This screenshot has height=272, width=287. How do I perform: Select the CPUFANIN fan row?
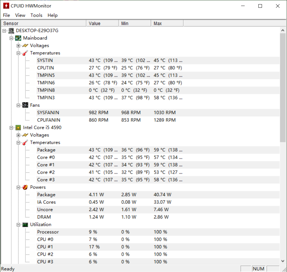pos(158,120)
